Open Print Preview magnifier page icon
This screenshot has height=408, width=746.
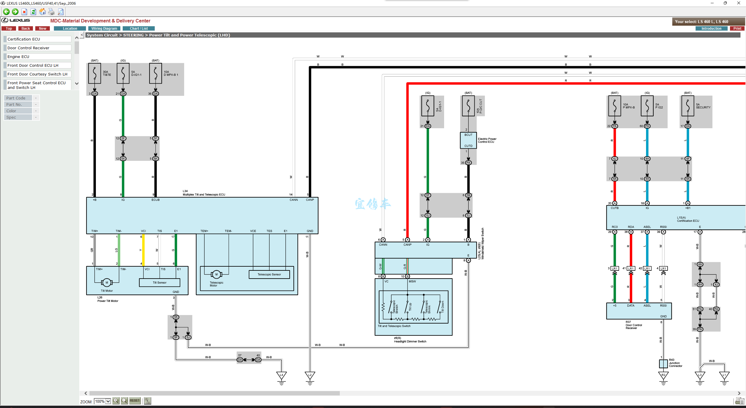click(x=61, y=12)
